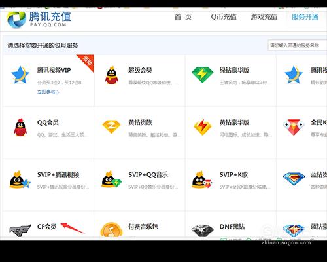Click the description under QQ会员
Image resolution: width=327 pixels, height=262 pixels.
tap(63, 135)
